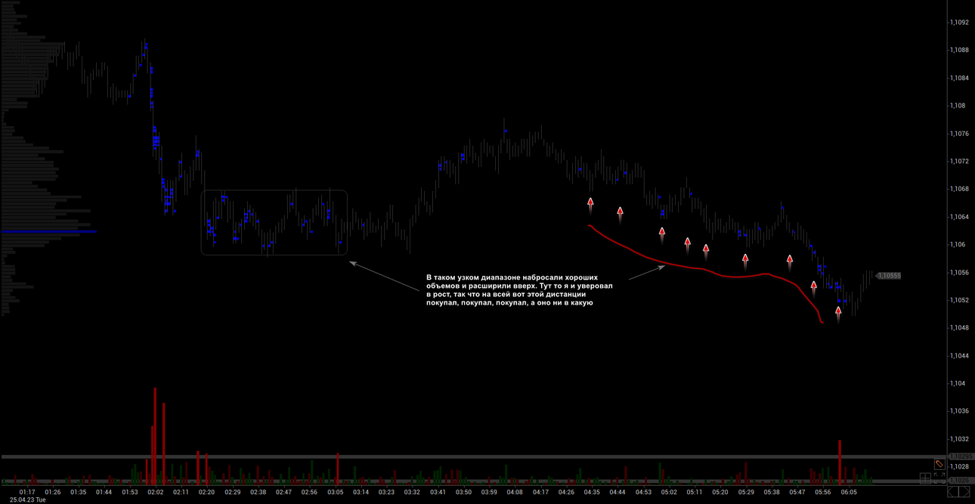
Task: Select the current price label 1,10555
Action: (889, 276)
